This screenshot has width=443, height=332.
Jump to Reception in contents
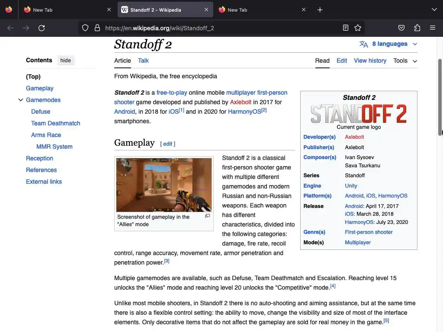[39, 158]
